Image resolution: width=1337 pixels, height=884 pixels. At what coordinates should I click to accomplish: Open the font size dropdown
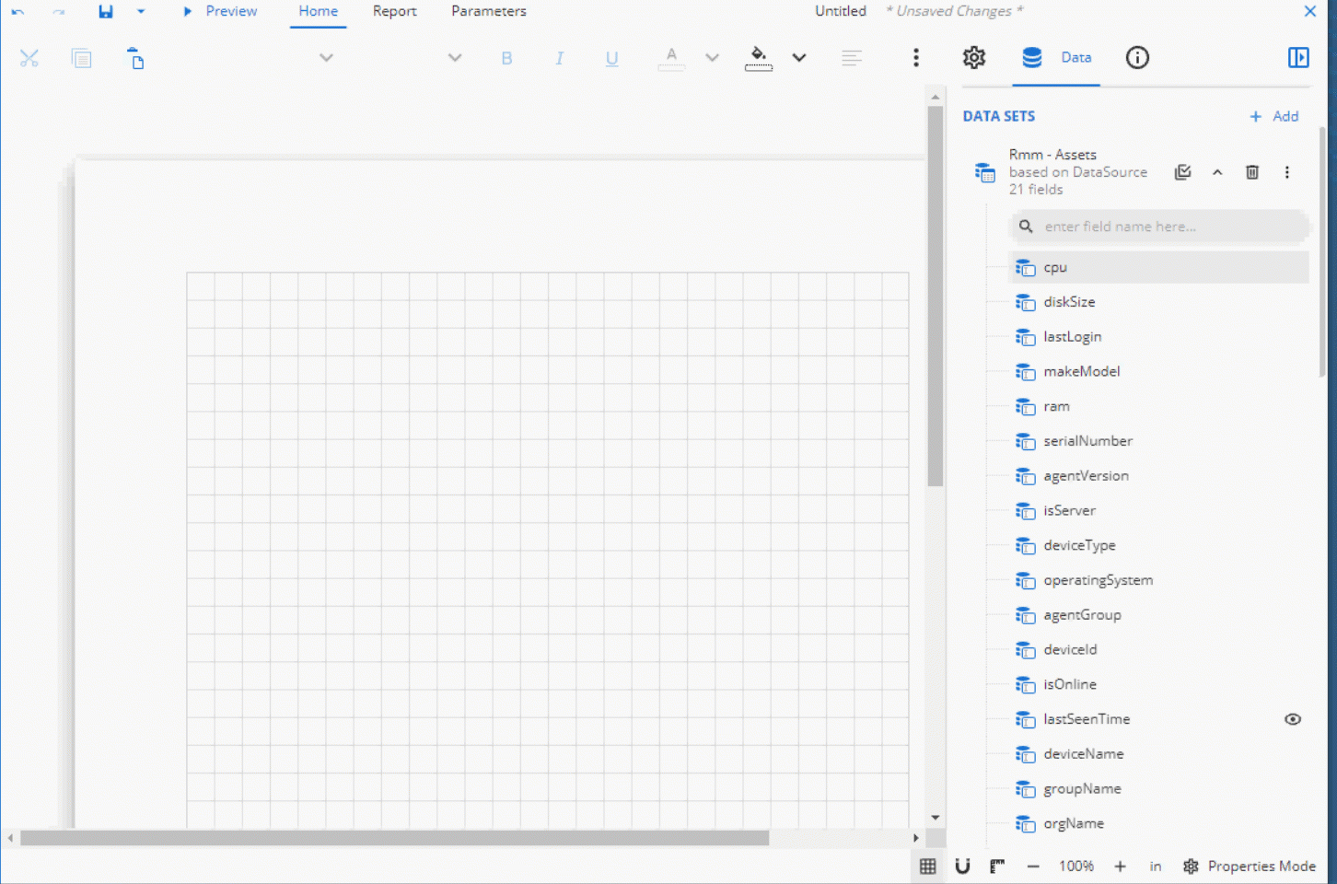tap(455, 57)
